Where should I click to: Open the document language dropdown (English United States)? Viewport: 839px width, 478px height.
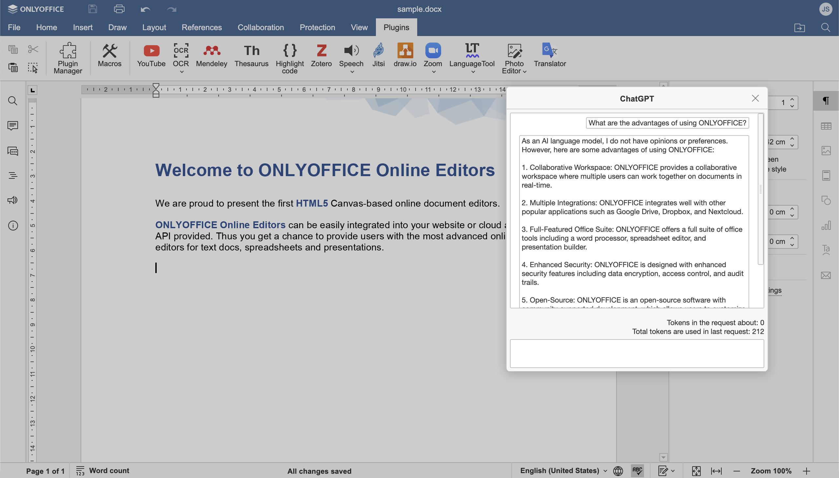click(x=563, y=471)
